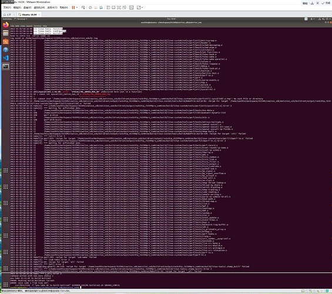Click the thumbnail bar view toolbar icon
Viewport: 332px width, 294px height.
point(113,8)
